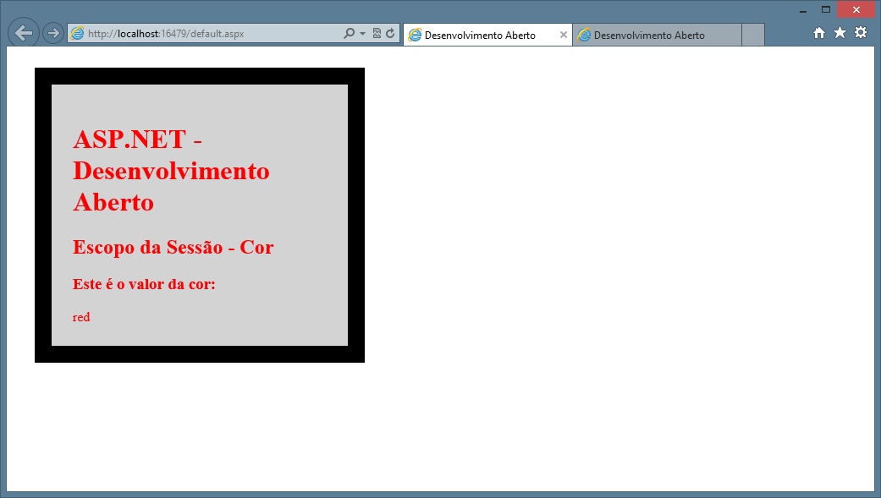881x498 pixels.
Task: Click the 'Este é o valor da cor:' label
Action: (x=144, y=284)
